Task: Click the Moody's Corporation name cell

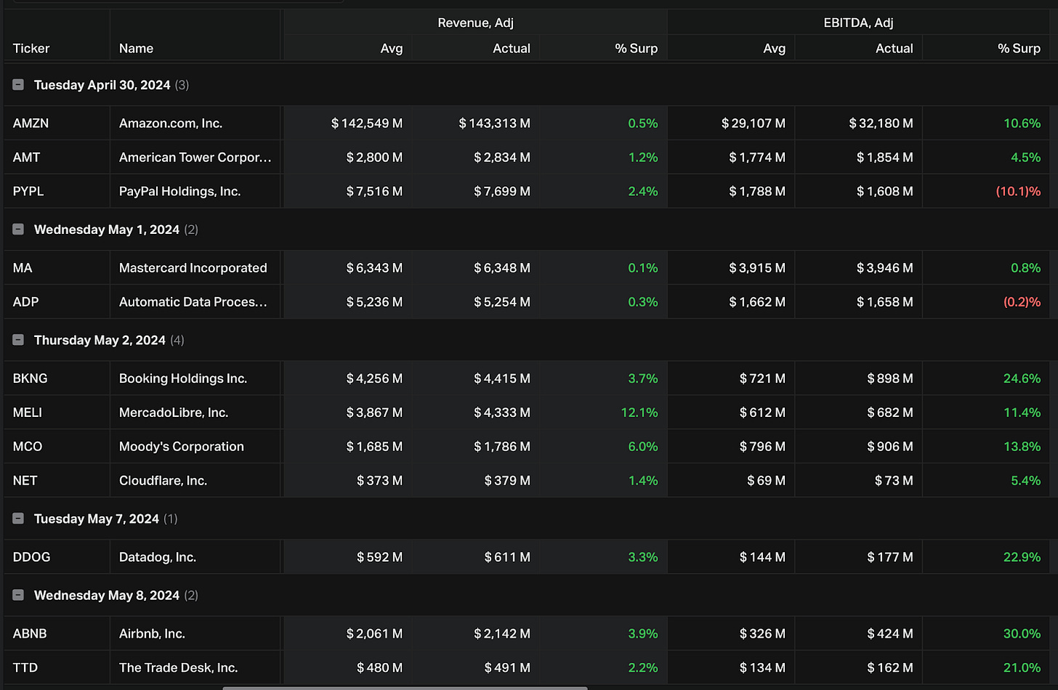Action: (x=195, y=447)
